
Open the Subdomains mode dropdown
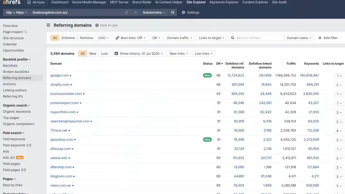click(154, 12)
